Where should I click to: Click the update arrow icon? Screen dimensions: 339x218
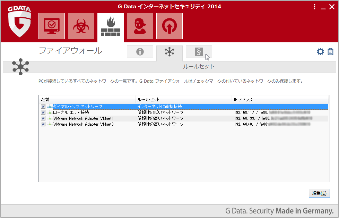click(169, 26)
